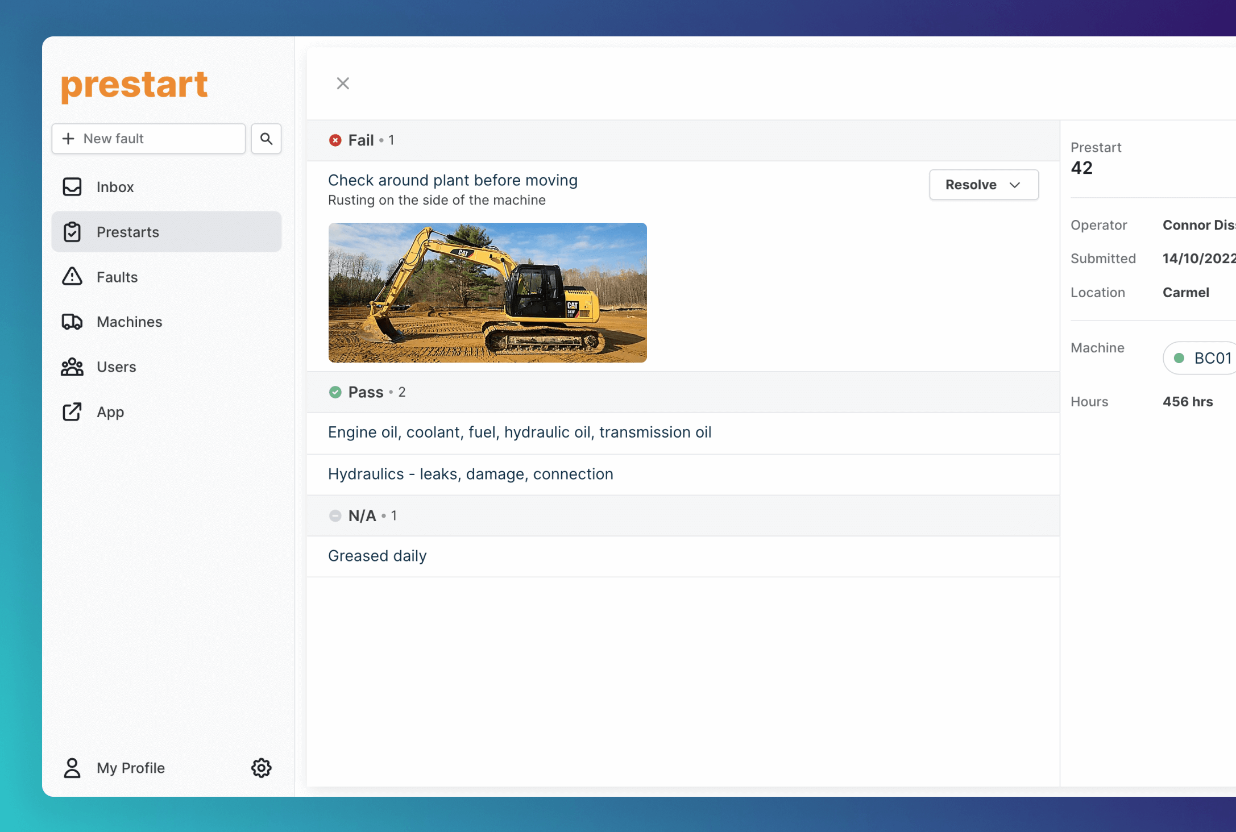Open the Inbox section

coord(115,187)
